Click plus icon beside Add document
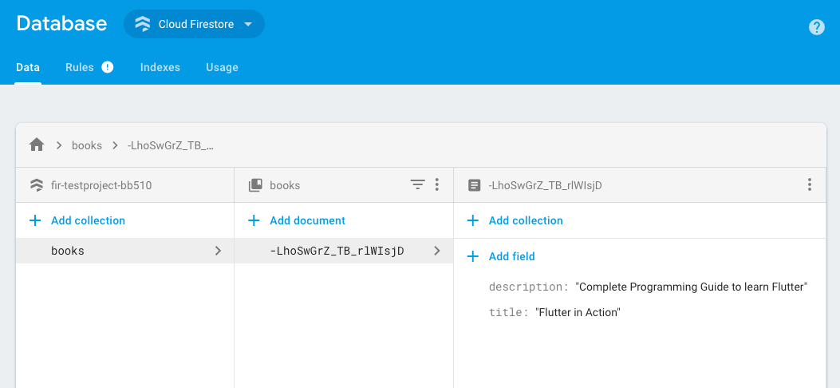 [x=254, y=220]
